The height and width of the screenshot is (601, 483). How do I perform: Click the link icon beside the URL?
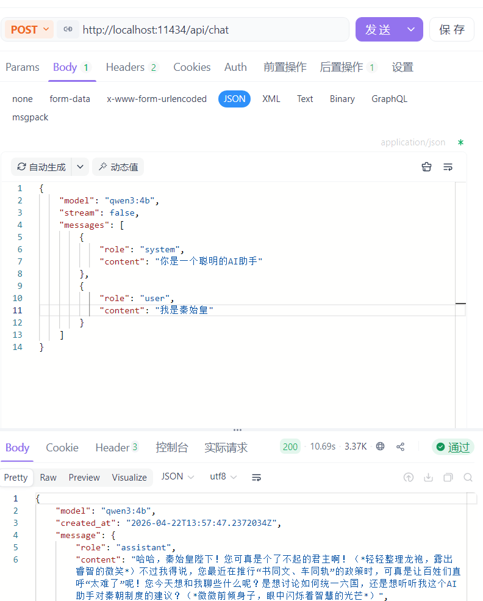68,29
